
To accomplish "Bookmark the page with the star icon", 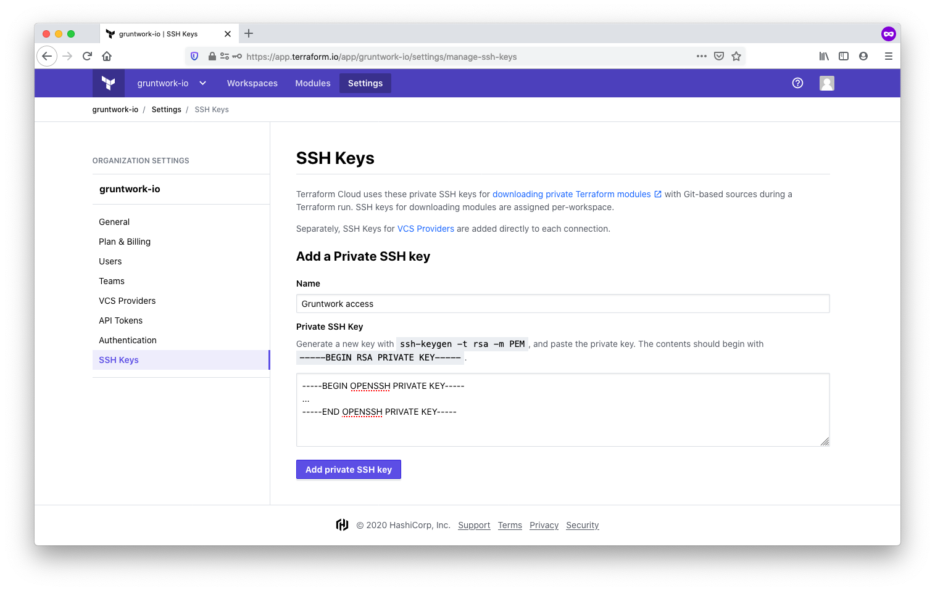I will coord(736,56).
